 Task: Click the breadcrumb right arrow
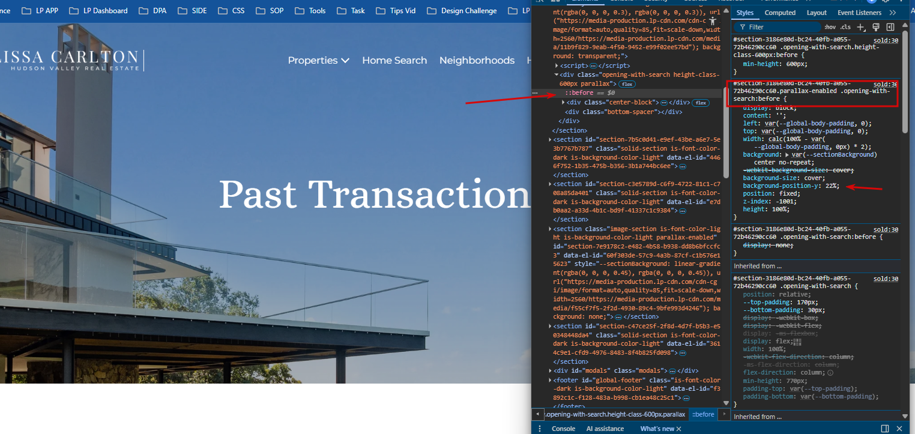point(725,414)
